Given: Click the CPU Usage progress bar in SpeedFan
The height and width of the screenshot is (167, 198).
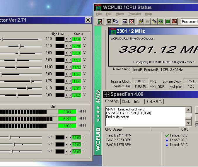Looking at the screenshot, I should click(x=151, y=129).
